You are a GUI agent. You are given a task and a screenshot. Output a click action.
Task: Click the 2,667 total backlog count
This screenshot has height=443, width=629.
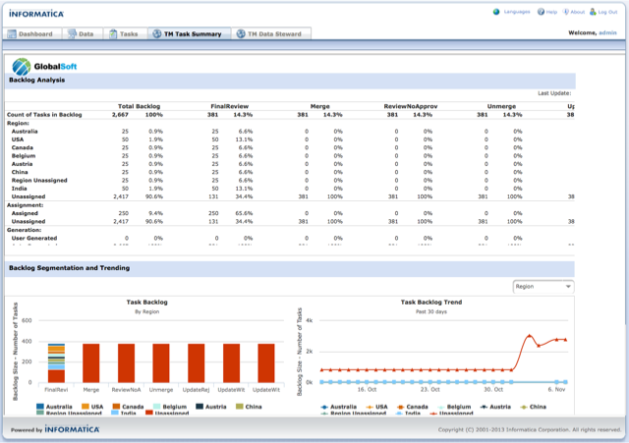[x=120, y=115]
